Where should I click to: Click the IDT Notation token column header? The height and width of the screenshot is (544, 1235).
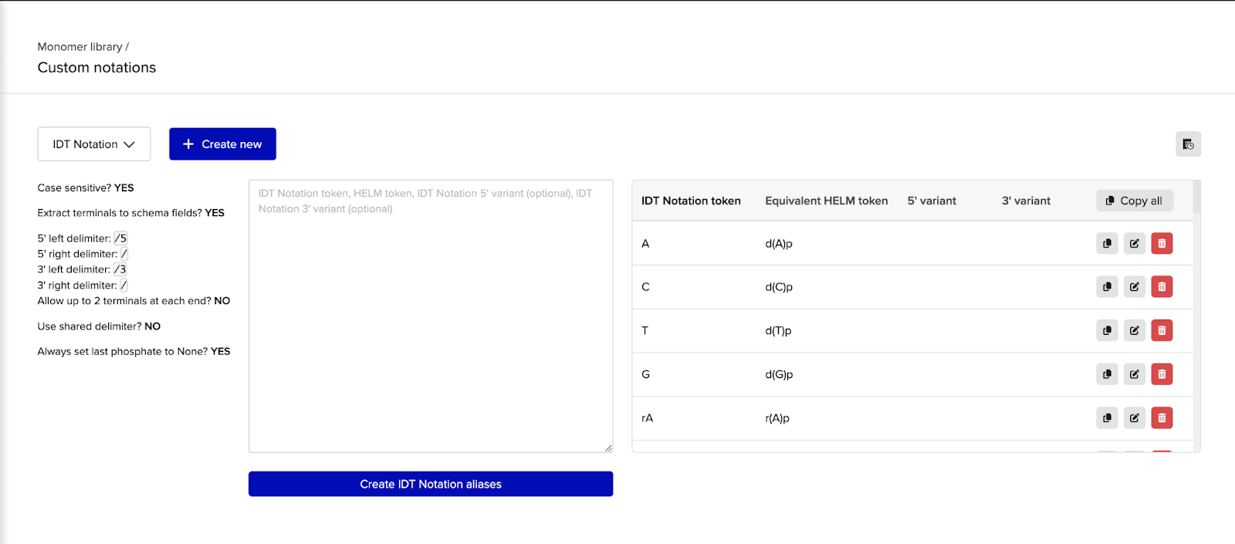(x=691, y=201)
